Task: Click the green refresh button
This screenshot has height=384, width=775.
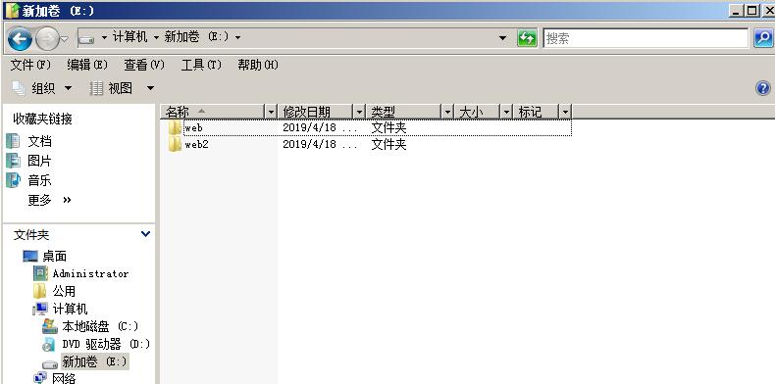Action: pos(527,38)
